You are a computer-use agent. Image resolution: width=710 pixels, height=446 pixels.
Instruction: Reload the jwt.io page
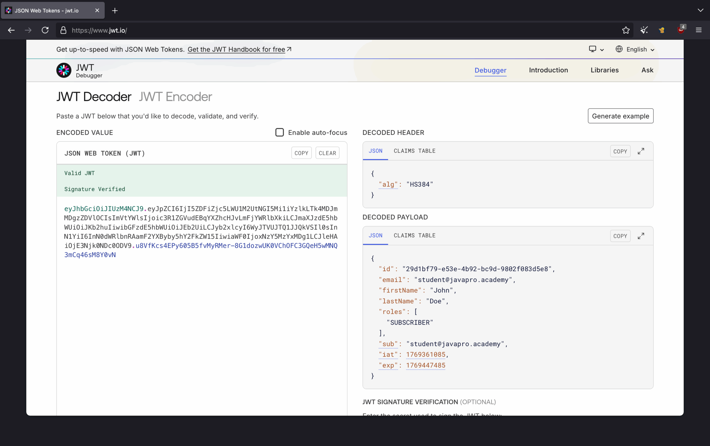click(45, 30)
